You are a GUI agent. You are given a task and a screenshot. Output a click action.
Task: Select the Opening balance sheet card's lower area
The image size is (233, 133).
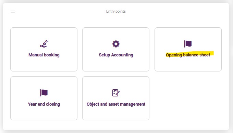tap(188, 64)
